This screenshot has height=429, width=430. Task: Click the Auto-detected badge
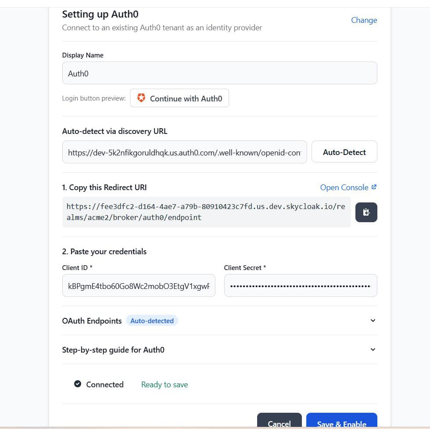pyautogui.click(x=152, y=321)
